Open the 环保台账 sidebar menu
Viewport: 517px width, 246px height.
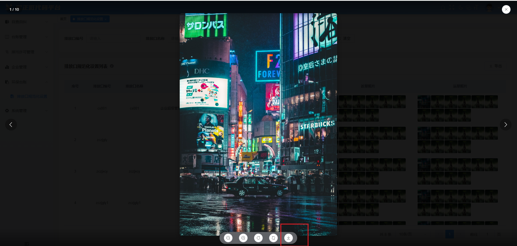pyautogui.click(x=26, y=82)
